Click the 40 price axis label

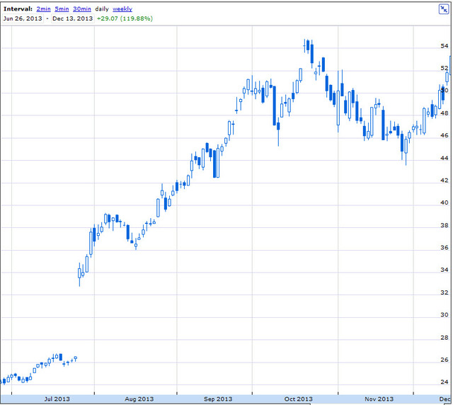coord(445,202)
